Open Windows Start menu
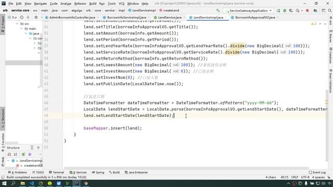The height and width of the screenshot is (187, 333). [4, 183]
